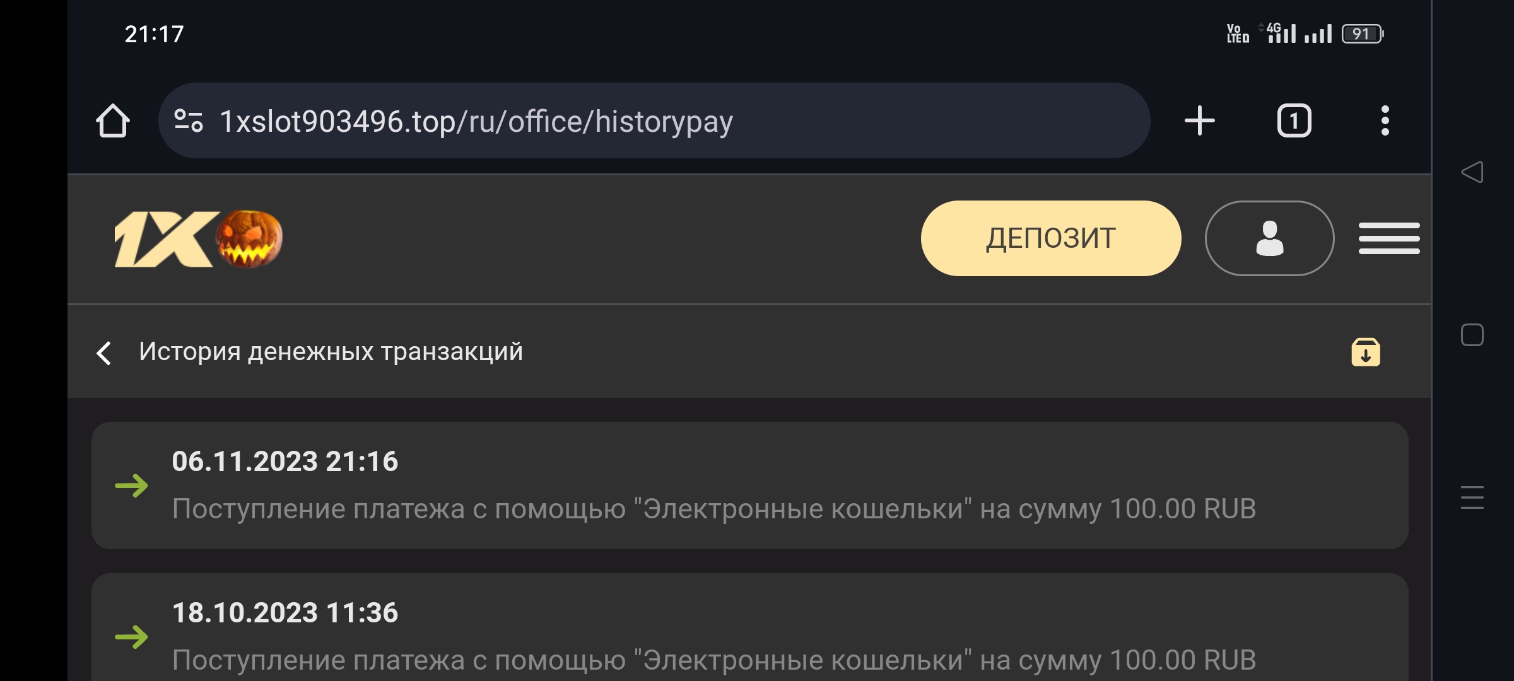
Task: Click the История денежных транзакций heading
Action: tap(331, 352)
